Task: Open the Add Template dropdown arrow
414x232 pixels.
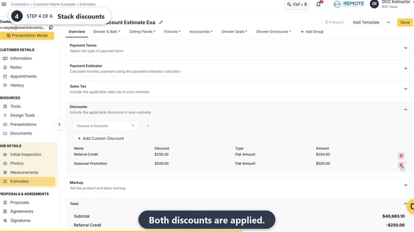Action: tap(389, 22)
